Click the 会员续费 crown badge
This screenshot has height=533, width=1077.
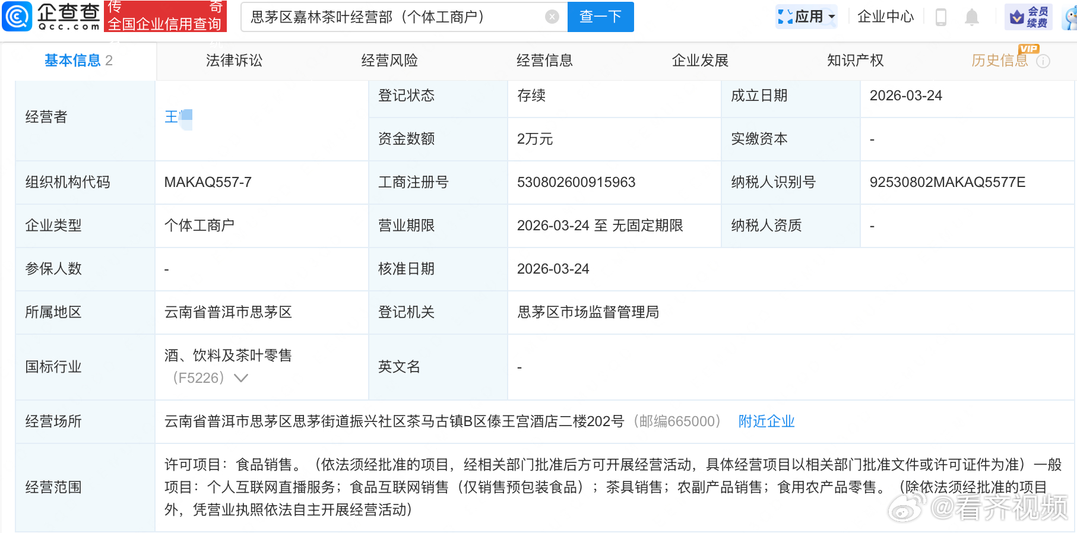point(1028,17)
